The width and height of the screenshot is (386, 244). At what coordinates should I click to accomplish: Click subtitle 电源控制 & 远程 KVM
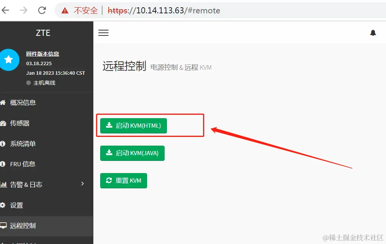(x=181, y=67)
